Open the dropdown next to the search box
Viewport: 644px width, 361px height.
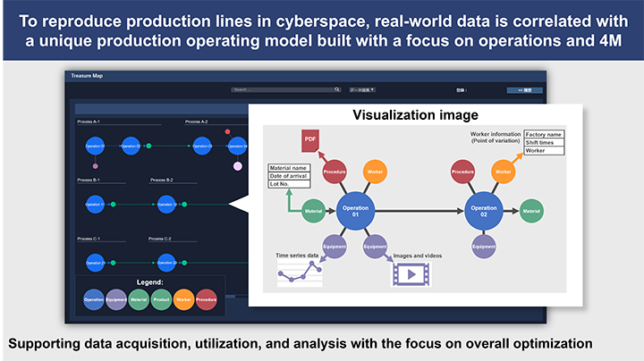(x=362, y=90)
